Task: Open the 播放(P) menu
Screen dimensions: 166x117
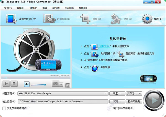Action: pyautogui.click(x=33, y=8)
